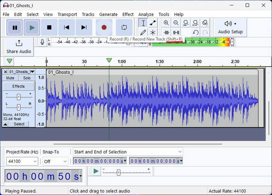
Task: Select the Envelope tool
Action: point(153,23)
